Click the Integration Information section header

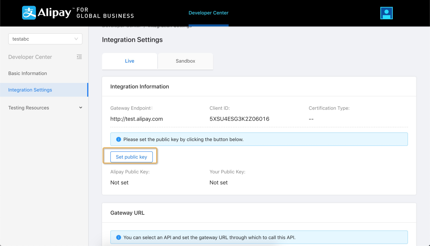pos(140,87)
